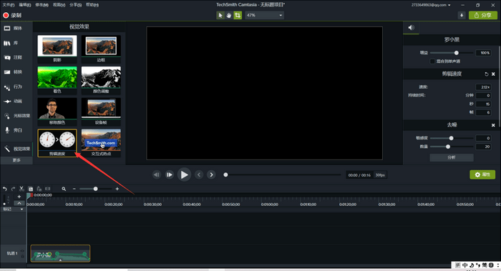Viewport: 501px width, 271px height.
Task: Click the red record button
Action: pos(6,15)
